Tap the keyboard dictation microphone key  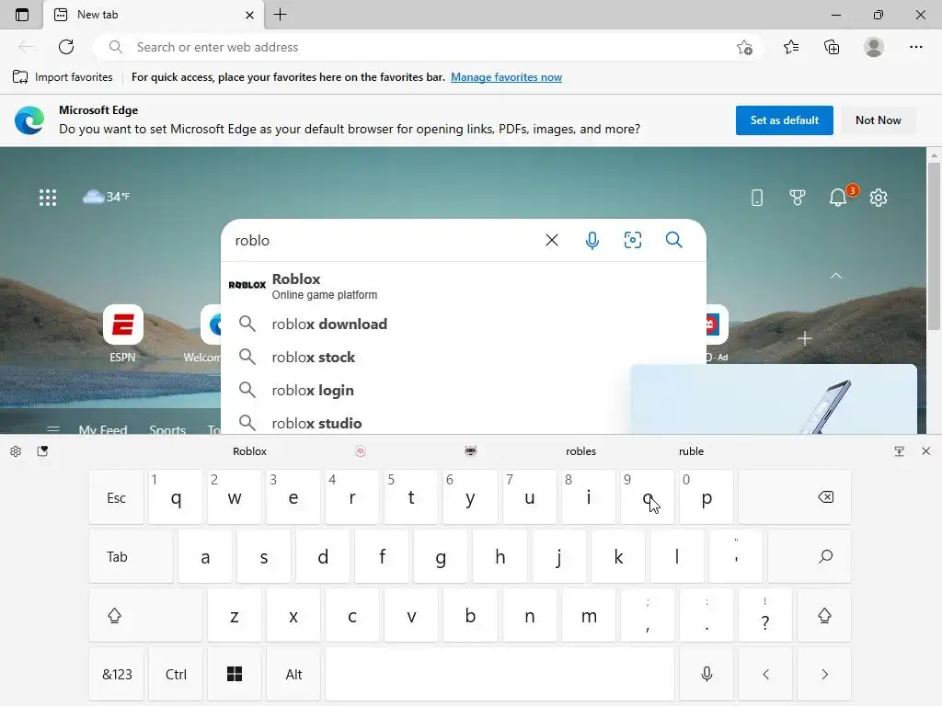click(706, 674)
